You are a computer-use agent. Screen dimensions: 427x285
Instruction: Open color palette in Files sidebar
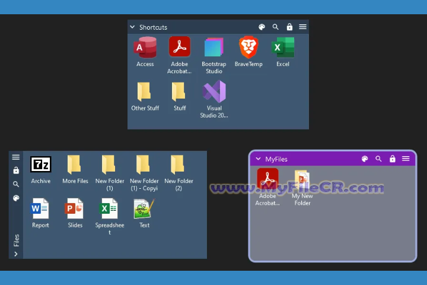pyautogui.click(x=16, y=198)
